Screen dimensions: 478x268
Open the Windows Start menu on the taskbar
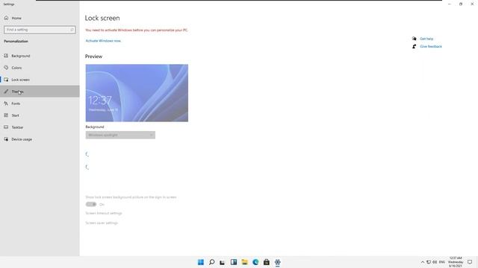[x=201, y=262]
